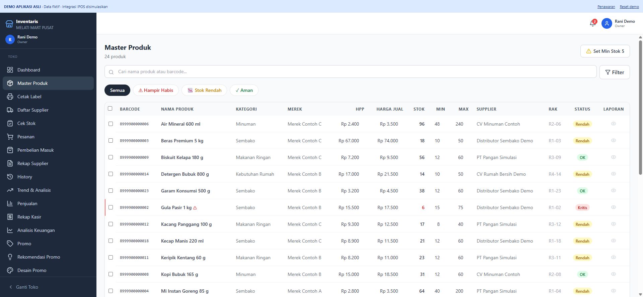Check the Gula Pasir 1 kg row checkbox

click(x=111, y=207)
